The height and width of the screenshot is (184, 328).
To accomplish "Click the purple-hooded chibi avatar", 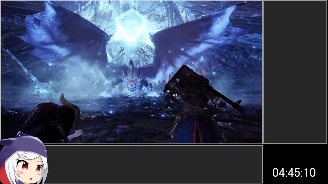I will 24,159.
